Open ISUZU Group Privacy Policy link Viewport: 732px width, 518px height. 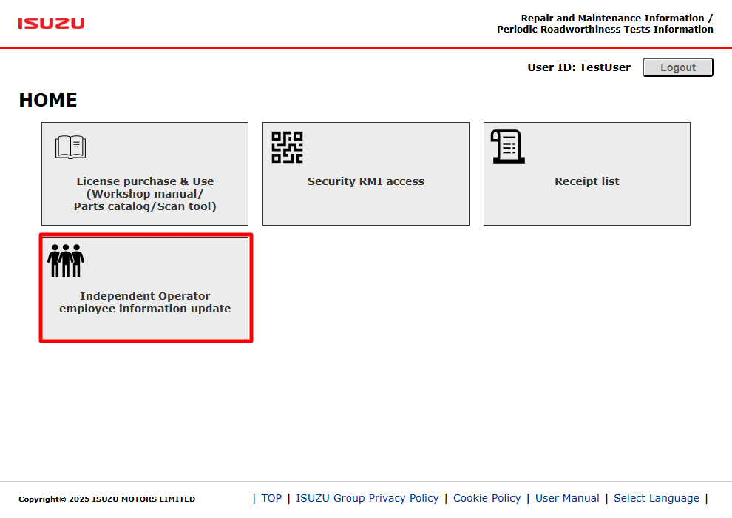pyautogui.click(x=367, y=498)
